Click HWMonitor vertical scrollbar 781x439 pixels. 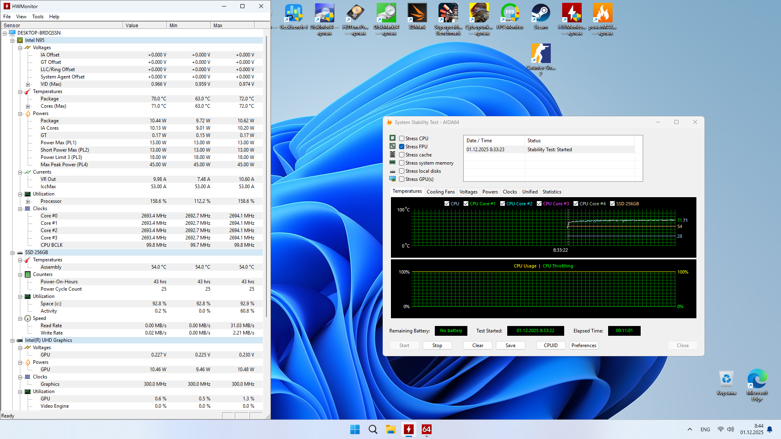coord(266,175)
